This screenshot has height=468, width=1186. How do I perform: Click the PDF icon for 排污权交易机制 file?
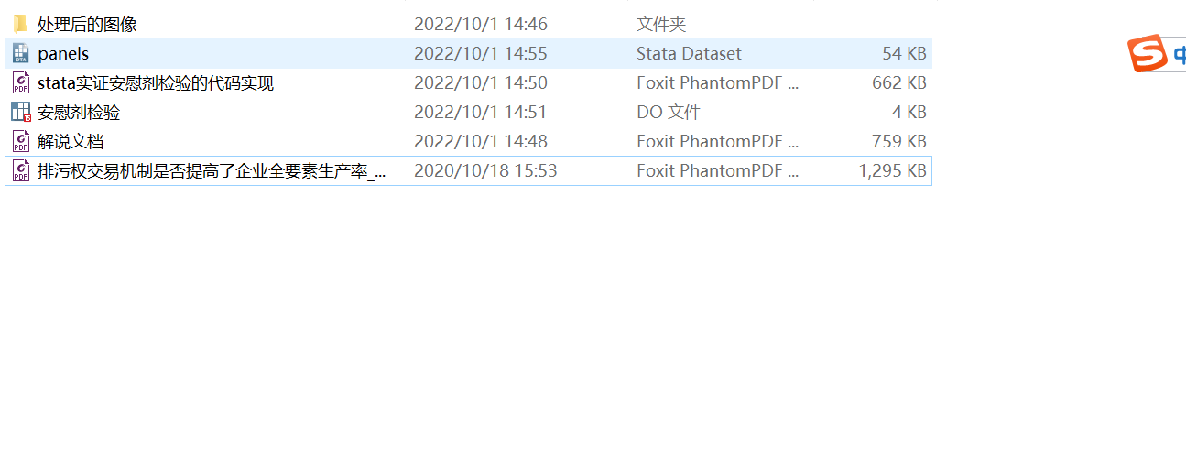20,171
